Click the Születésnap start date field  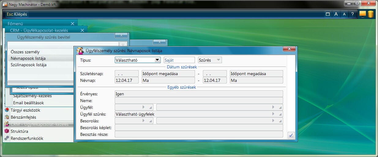coord(126,74)
